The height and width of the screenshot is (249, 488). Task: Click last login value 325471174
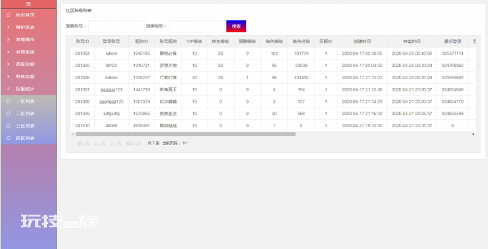(x=453, y=53)
